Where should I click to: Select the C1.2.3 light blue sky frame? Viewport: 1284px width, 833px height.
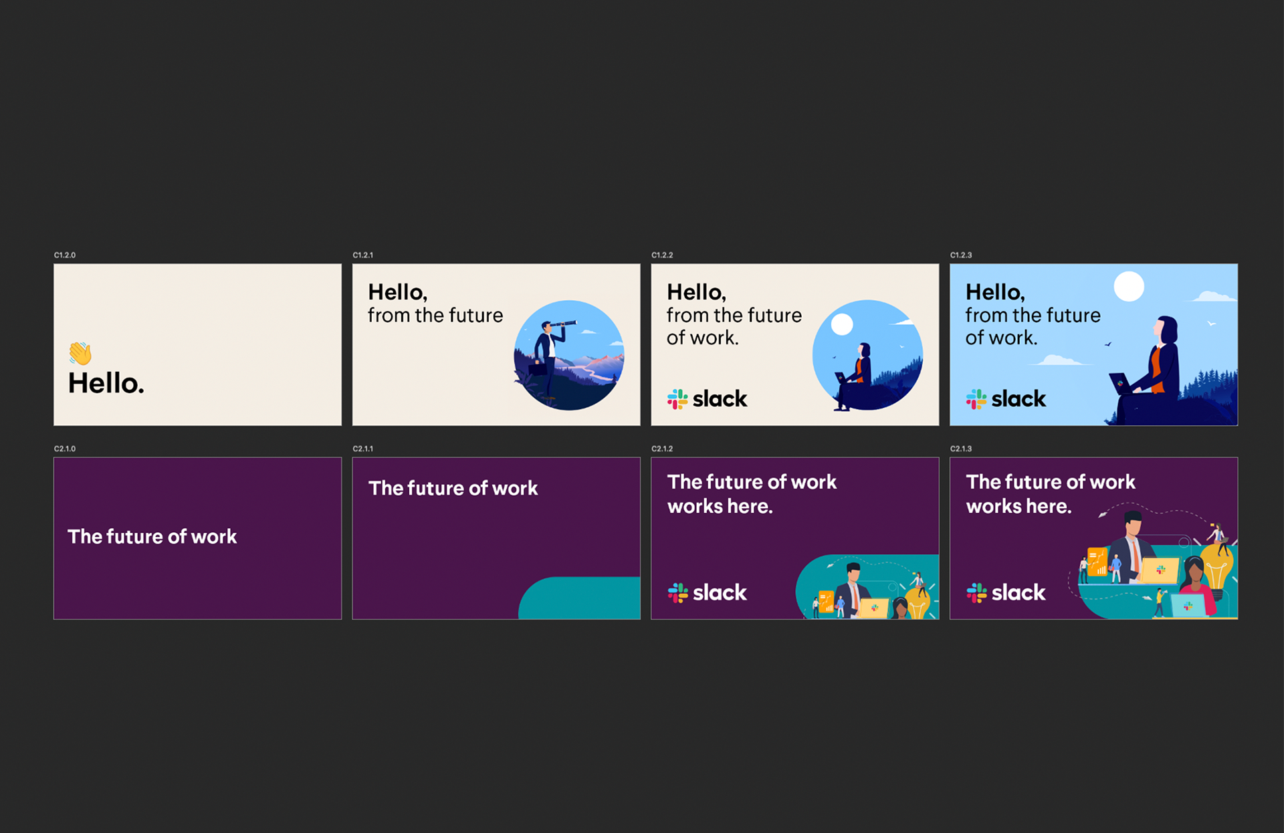pos(1094,344)
